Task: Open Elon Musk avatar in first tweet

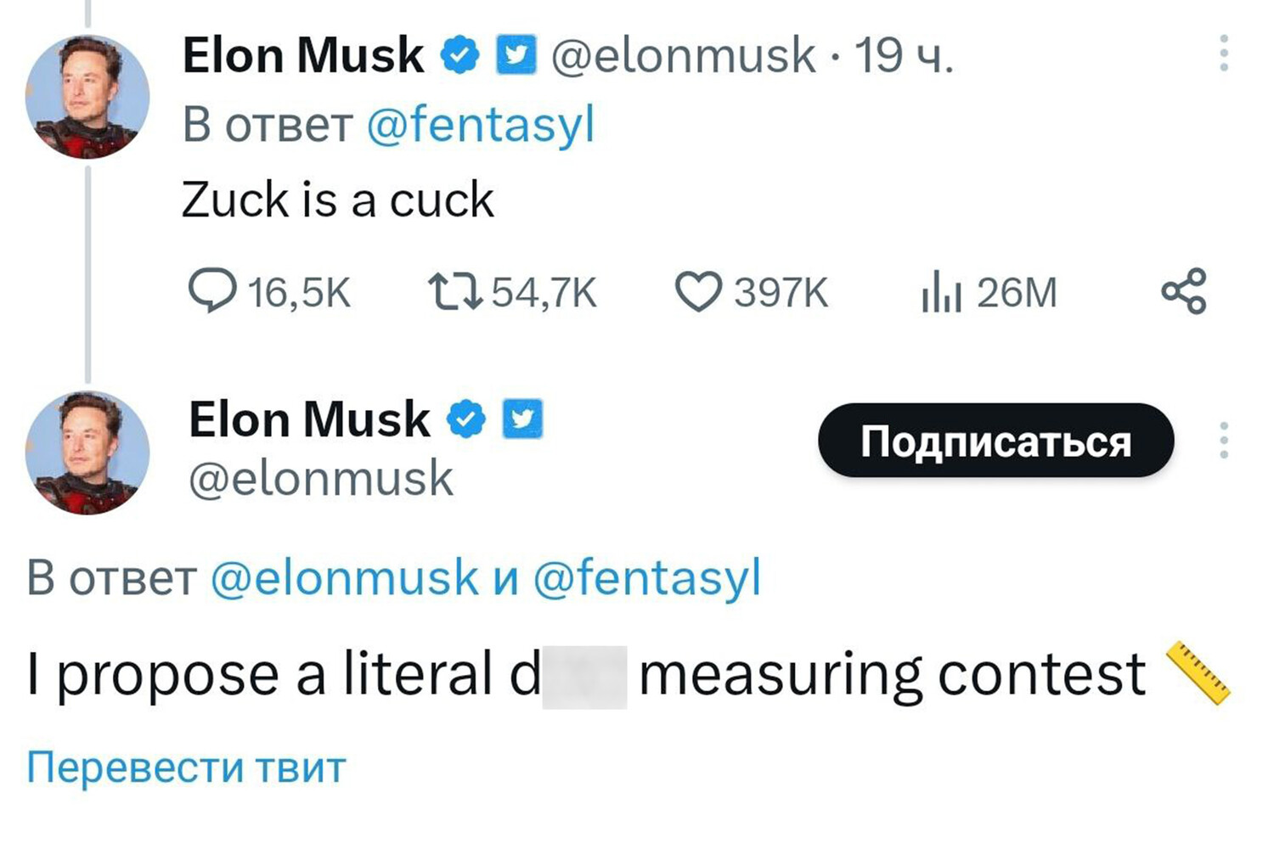Action: 87,97
